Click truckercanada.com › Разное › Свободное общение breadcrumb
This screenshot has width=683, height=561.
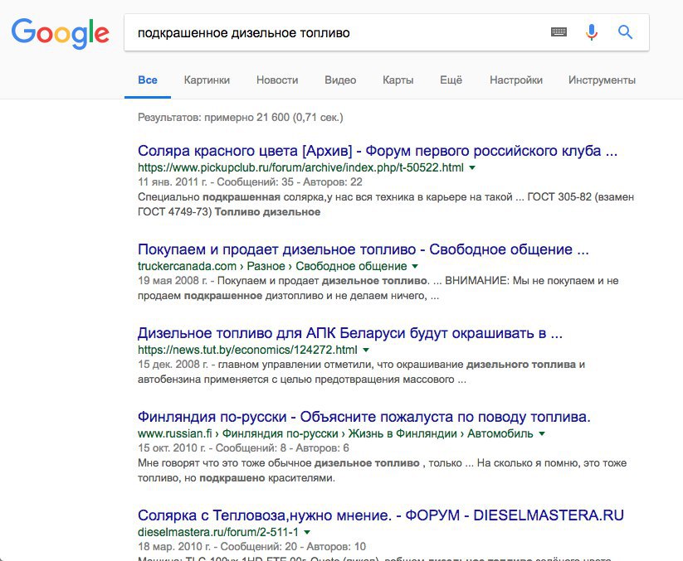(272, 266)
